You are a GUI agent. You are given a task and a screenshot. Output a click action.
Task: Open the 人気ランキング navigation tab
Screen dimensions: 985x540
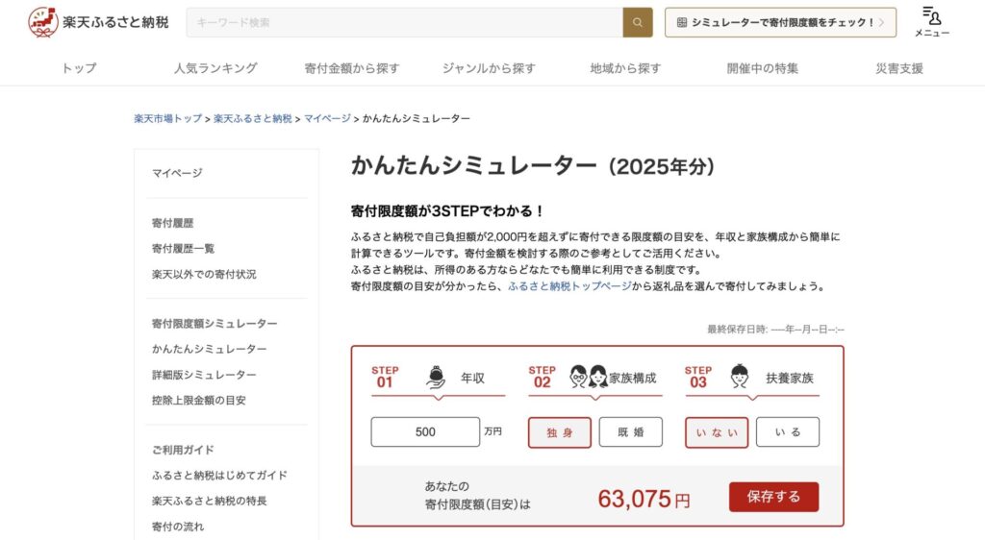click(x=215, y=67)
